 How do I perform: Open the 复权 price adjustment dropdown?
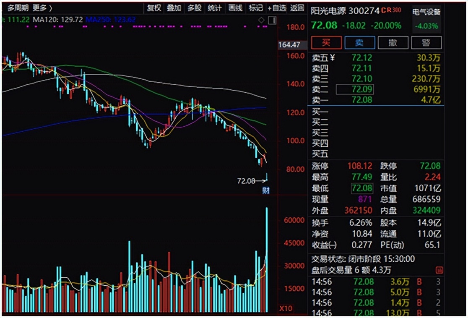click(154, 8)
